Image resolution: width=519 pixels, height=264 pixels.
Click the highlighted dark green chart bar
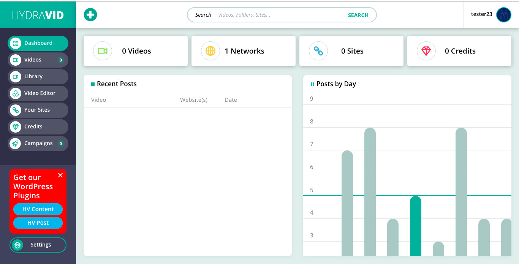tap(416, 226)
